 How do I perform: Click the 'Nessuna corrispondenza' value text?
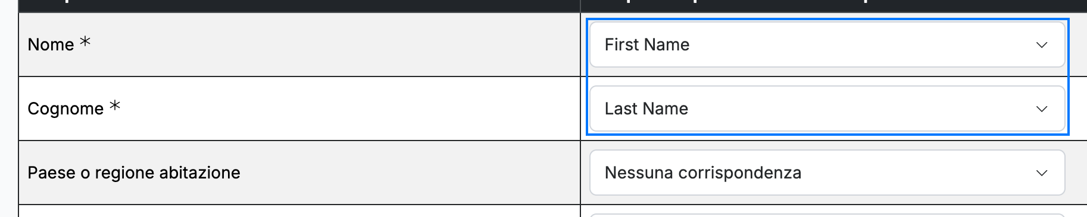(703, 173)
